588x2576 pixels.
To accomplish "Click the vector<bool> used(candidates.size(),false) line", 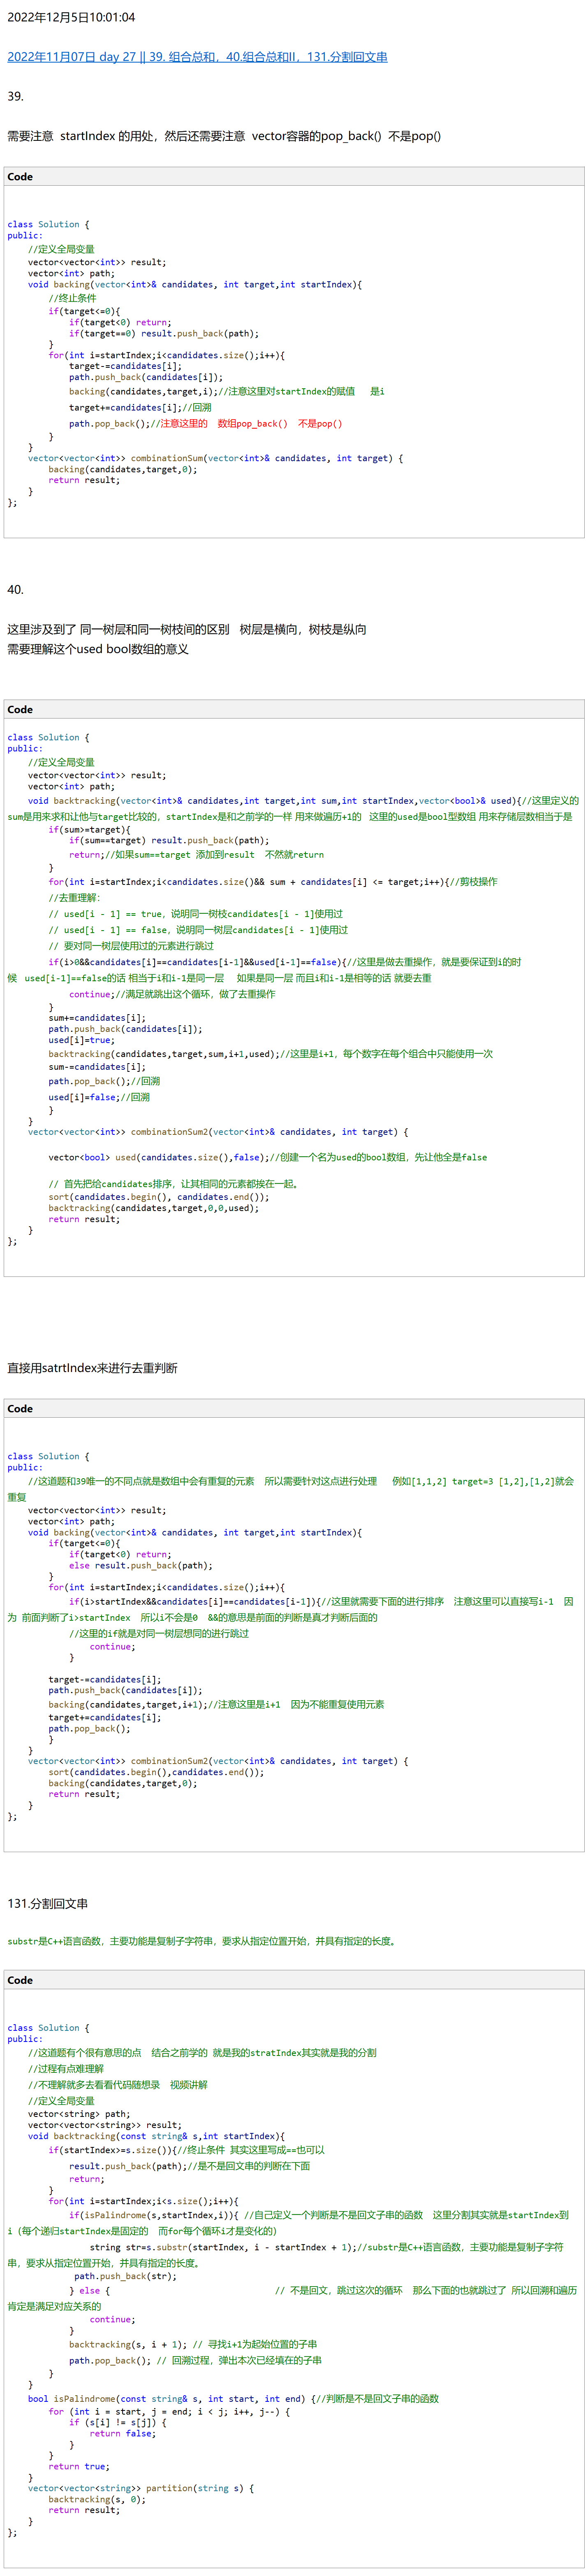I will (268, 1157).
